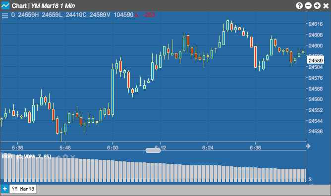This screenshot has width=331, height=196.
Task: Remove the RAVI study with X icon
Action: [73, 156]
